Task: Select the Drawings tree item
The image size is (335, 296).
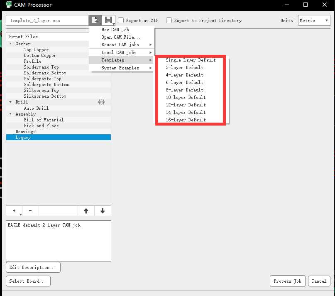Action: pos(25,131)
